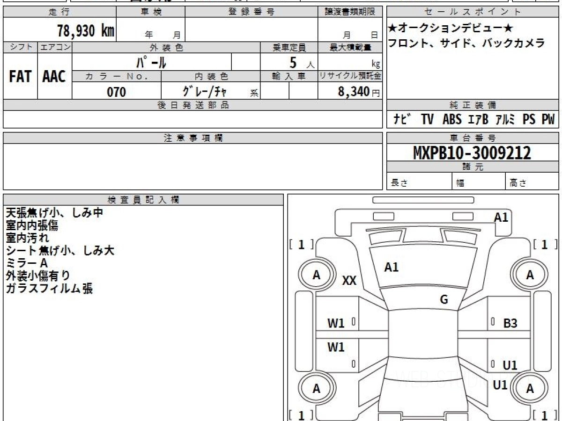
Task: Select the 走行 header cell
Action: [59, 12]
